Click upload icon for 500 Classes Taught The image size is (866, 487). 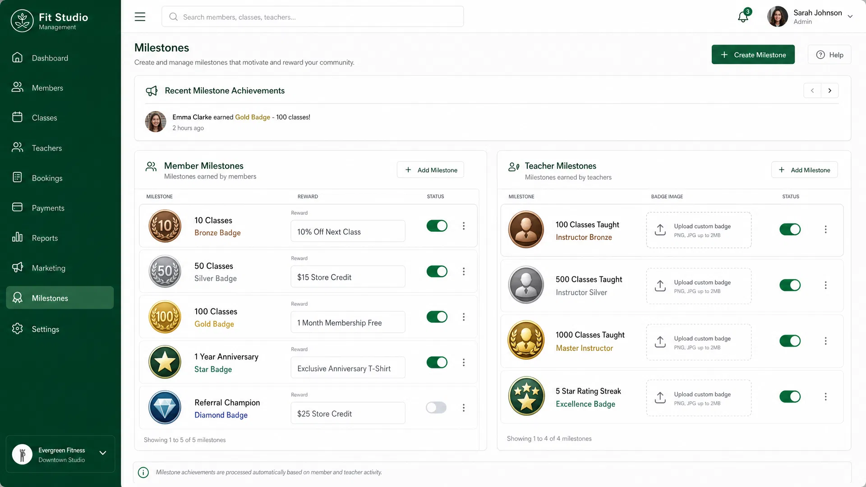click(x=660, y=285)
